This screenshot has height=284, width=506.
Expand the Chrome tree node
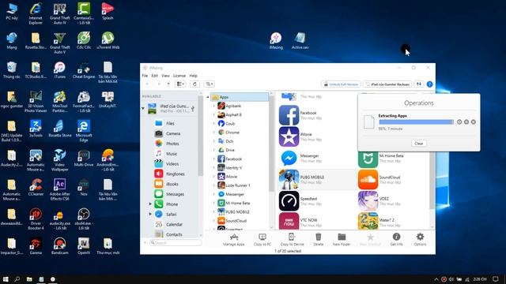[x=213, y=133]
